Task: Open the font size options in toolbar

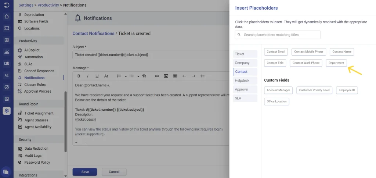Action: click(x=106, y=76)
